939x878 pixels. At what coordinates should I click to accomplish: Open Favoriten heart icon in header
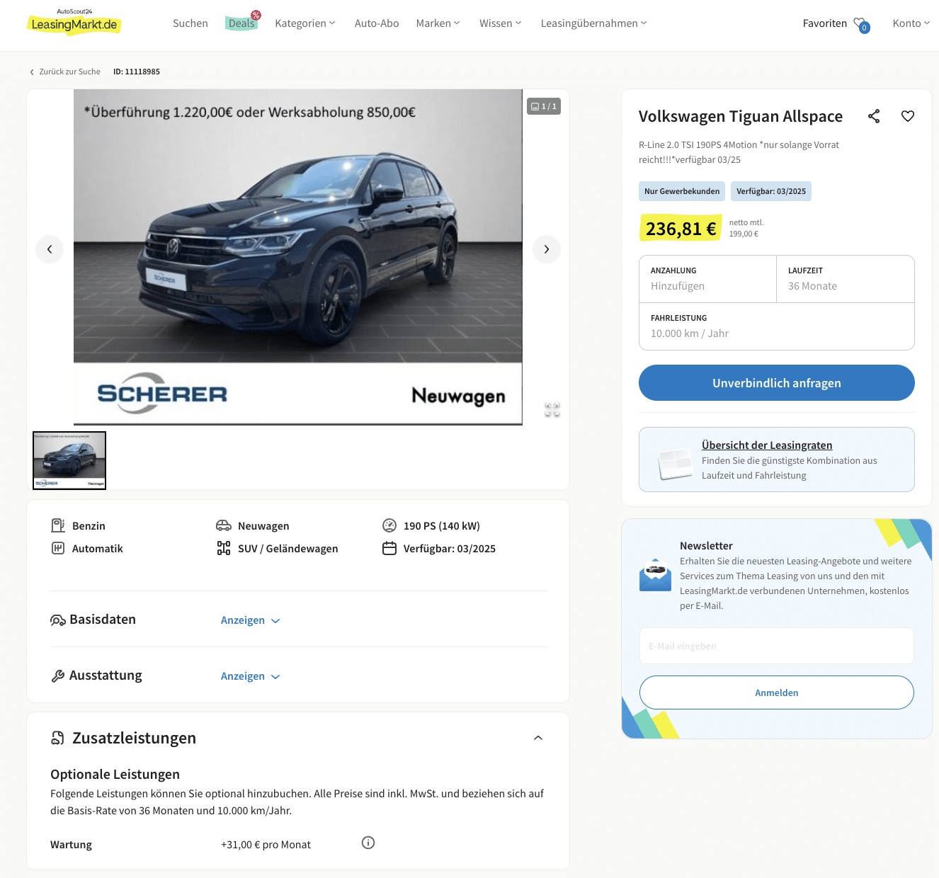pyautogui.click(x=861, y=25)
